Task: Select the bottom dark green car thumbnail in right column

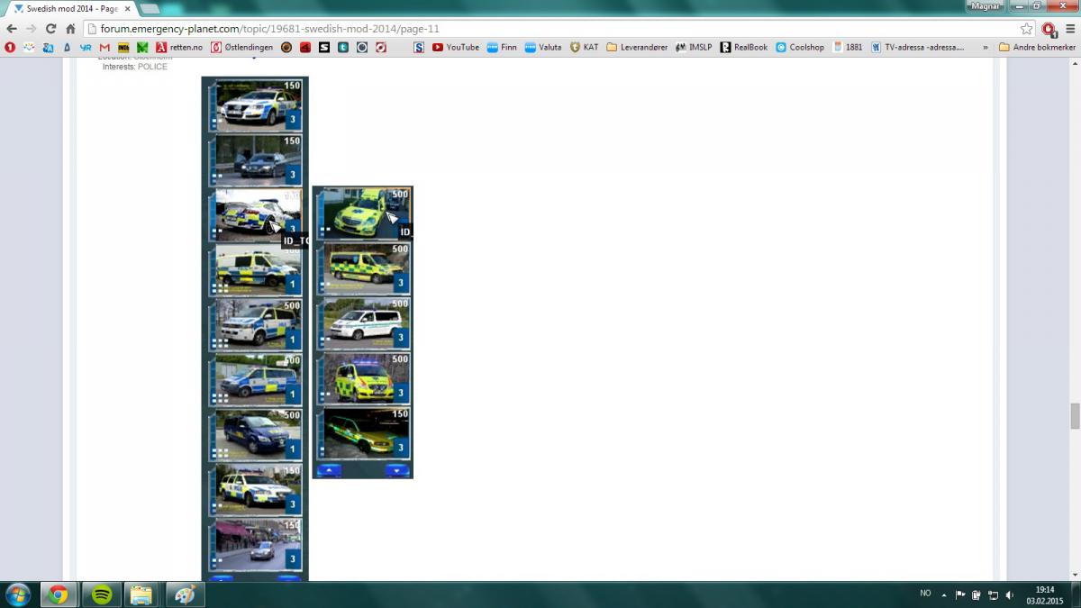Action: [x=363, y=433]
